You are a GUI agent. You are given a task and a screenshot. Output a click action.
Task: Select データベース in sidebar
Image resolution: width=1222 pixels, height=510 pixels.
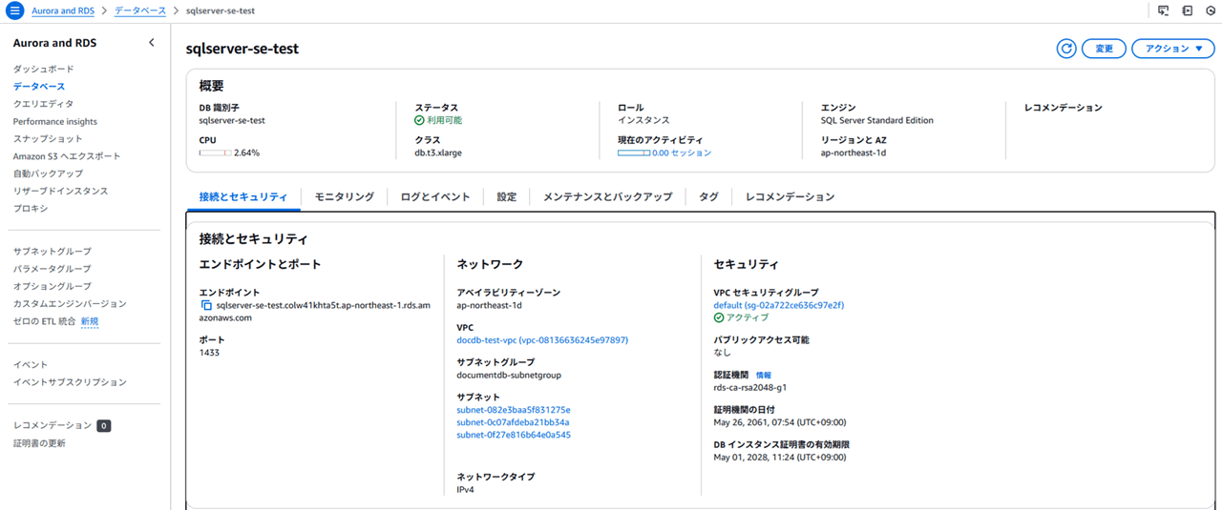pos(39,87)
